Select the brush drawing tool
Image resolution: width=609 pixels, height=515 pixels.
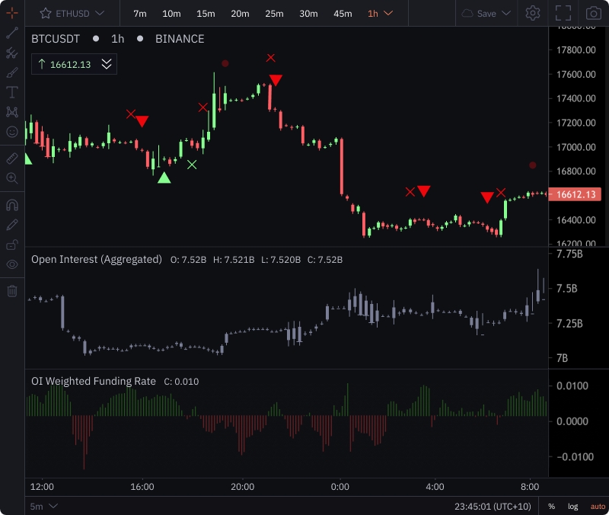coord(11,73)
